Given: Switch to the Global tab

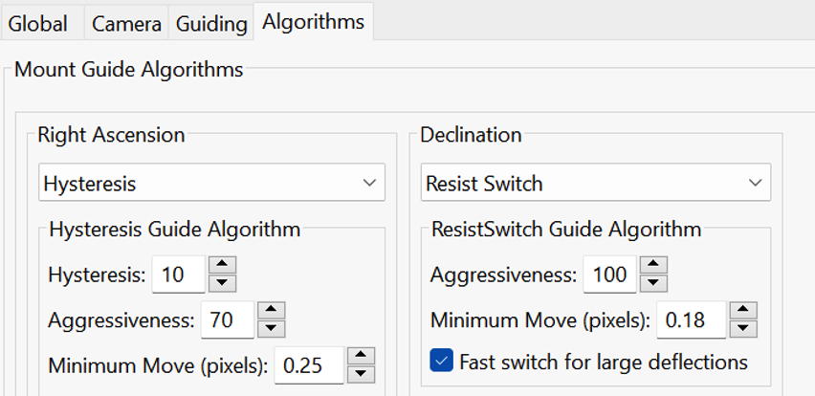Looking at the screenshot, I should [38, 24].
